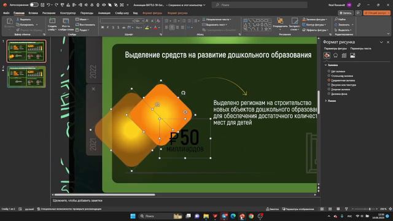The image size is (393, 221).
Task: Select Заливка фона radio option
Action: (337, 94)
